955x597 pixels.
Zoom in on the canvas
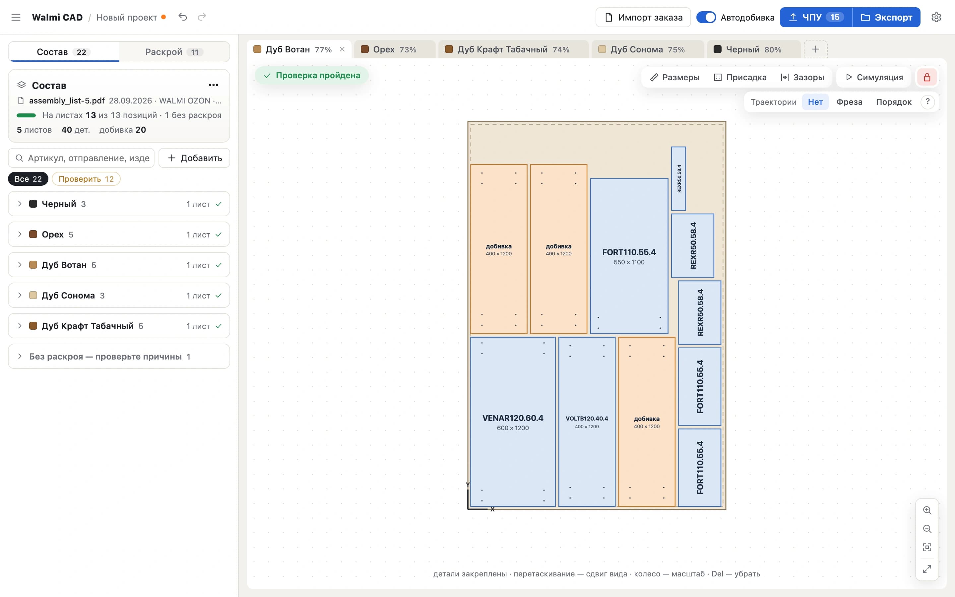(x=927, y=510)
